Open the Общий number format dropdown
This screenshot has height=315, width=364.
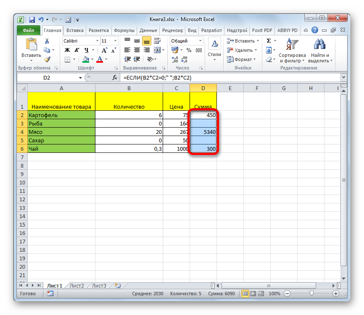tap(200, 41)
